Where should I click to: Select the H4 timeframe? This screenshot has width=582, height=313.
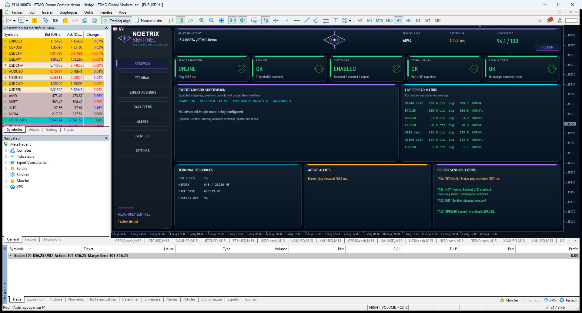(x=408, y=21)
